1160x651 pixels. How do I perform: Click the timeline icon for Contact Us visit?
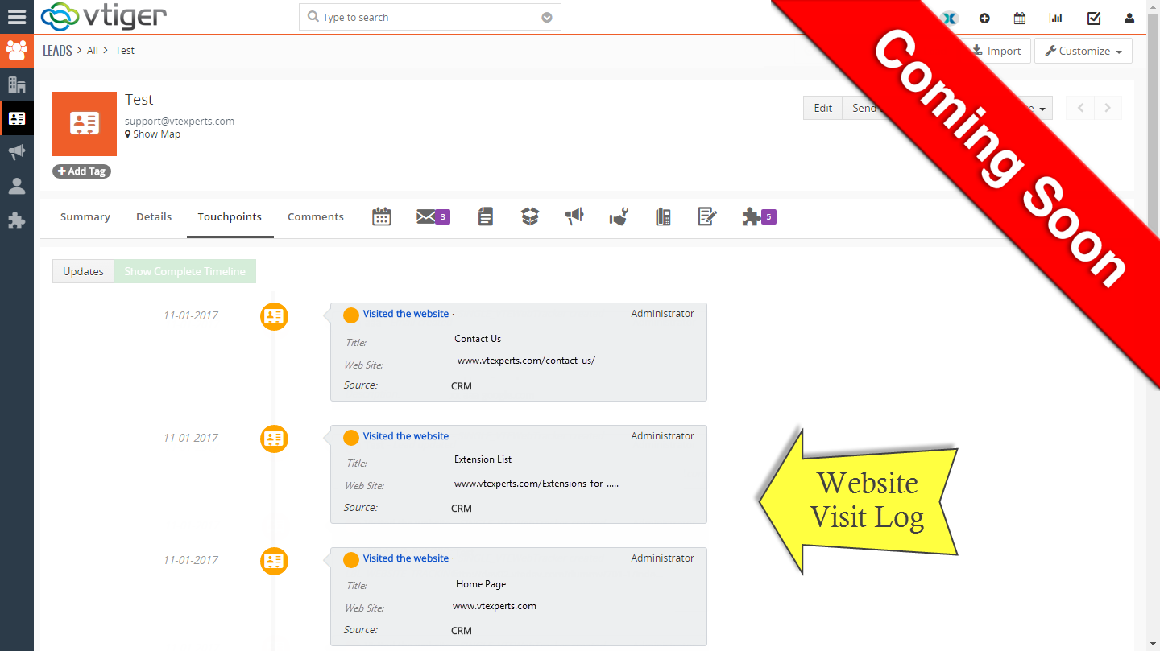tap(274, 316)
